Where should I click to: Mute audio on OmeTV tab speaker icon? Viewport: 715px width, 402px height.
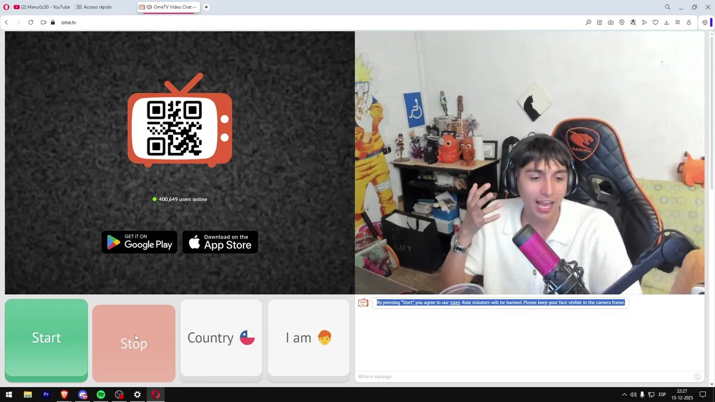pyautogui.click(x=149, y=7)
